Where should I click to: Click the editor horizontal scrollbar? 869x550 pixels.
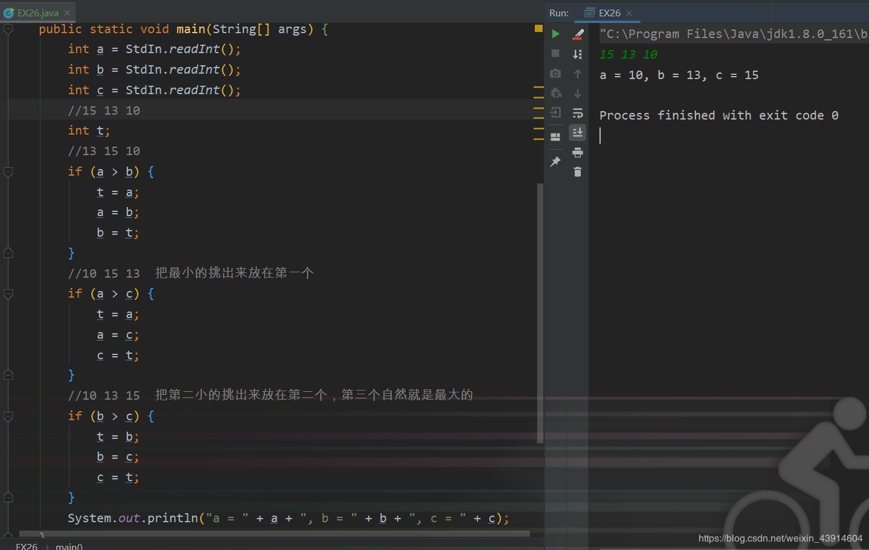[274, 534]
